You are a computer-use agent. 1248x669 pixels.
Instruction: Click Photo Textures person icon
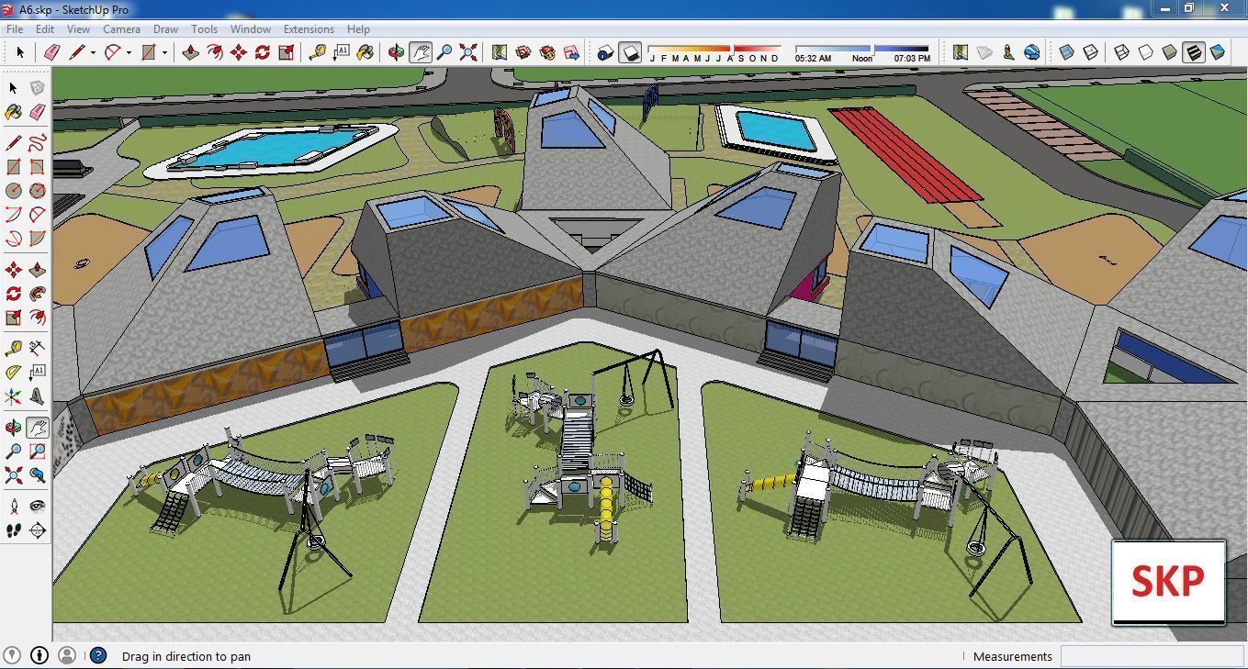tap(1008, 52)
